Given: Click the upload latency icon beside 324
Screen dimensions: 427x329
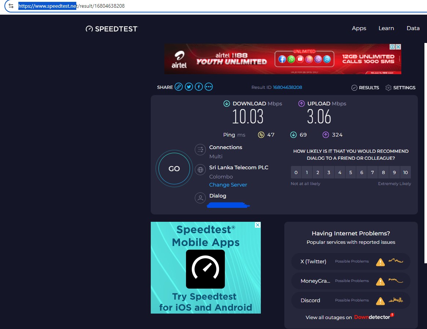Looking at the screenshot, I should [x=326, y=135].
